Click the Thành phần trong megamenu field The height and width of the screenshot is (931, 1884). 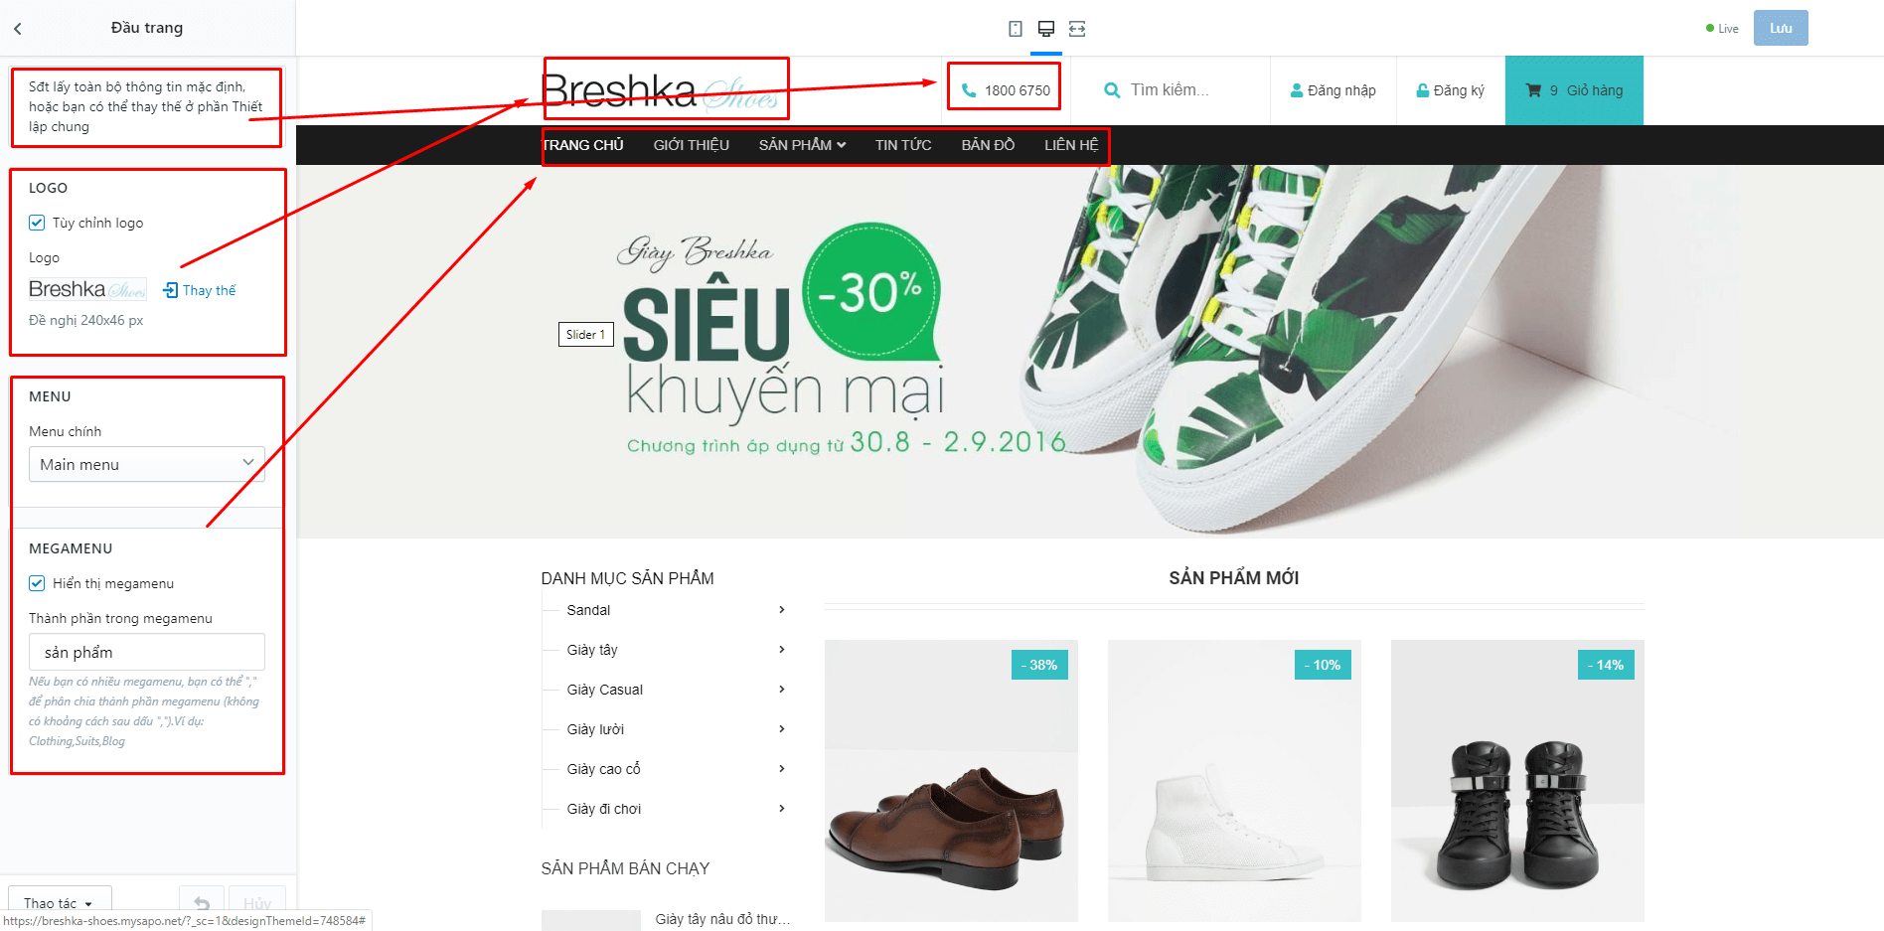coord(147,652)
